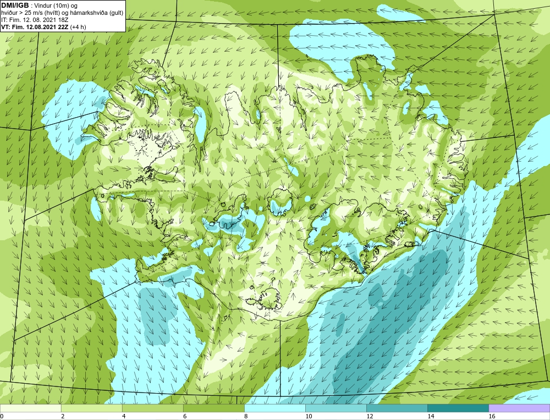Image resolution: width=550 pixels, height=420 pixels.
Task: Click the legend scale label '10'
Action: (309, 416)
